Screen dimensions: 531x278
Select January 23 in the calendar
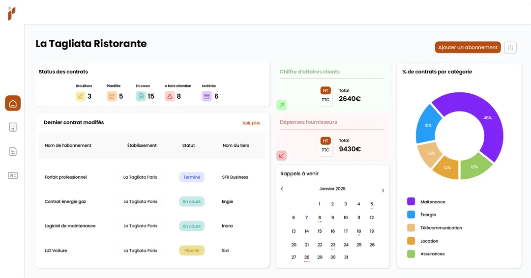pos(333,245)
